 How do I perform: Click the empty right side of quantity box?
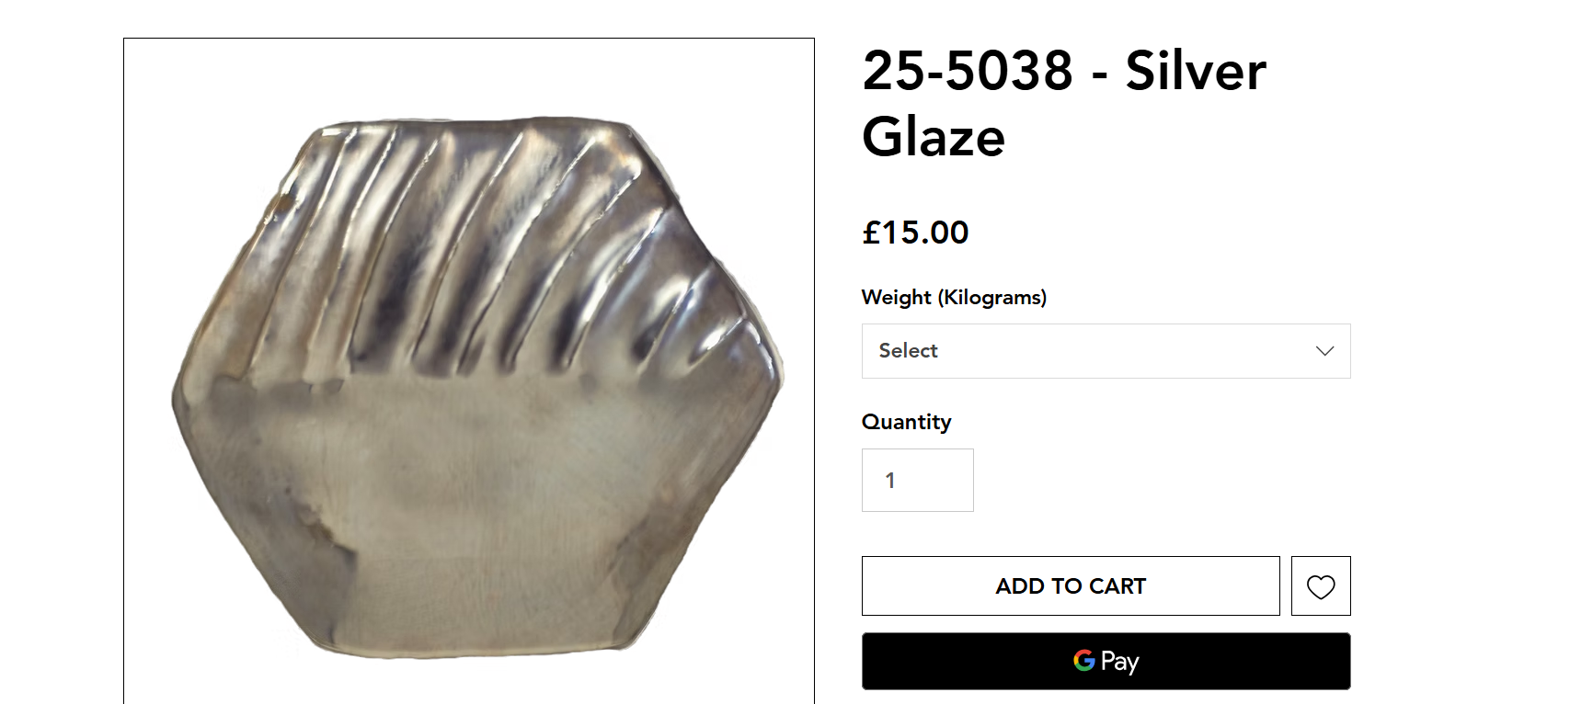(947, 481)
